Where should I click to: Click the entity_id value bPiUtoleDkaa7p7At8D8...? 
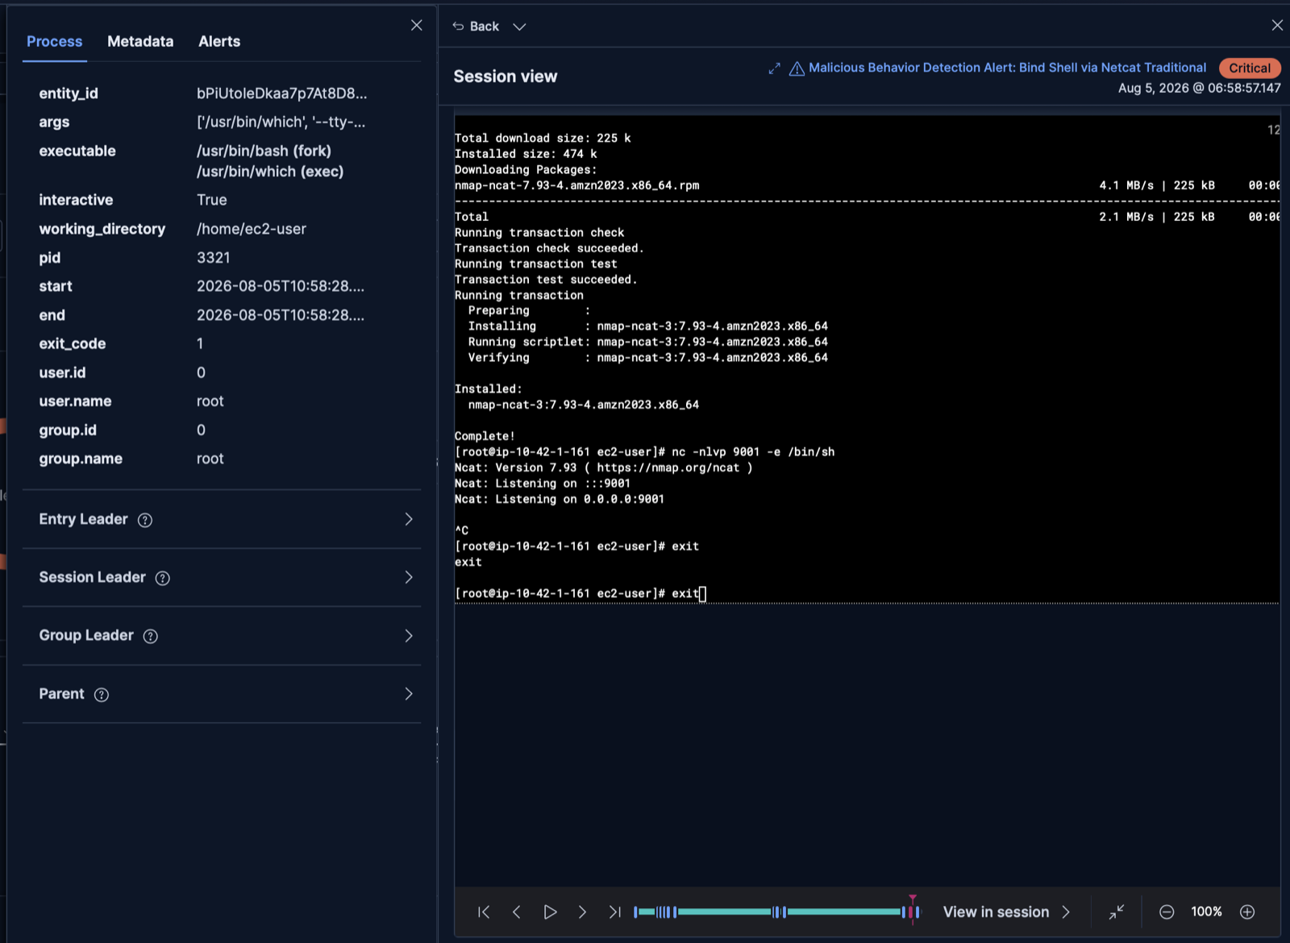click(281, 93)
